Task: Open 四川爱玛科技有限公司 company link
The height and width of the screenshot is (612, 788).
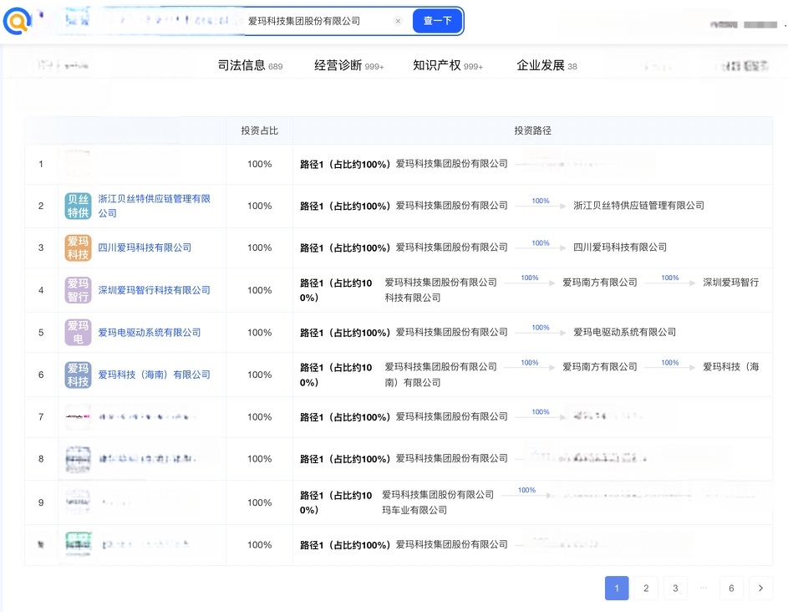Action: point(145,248)
